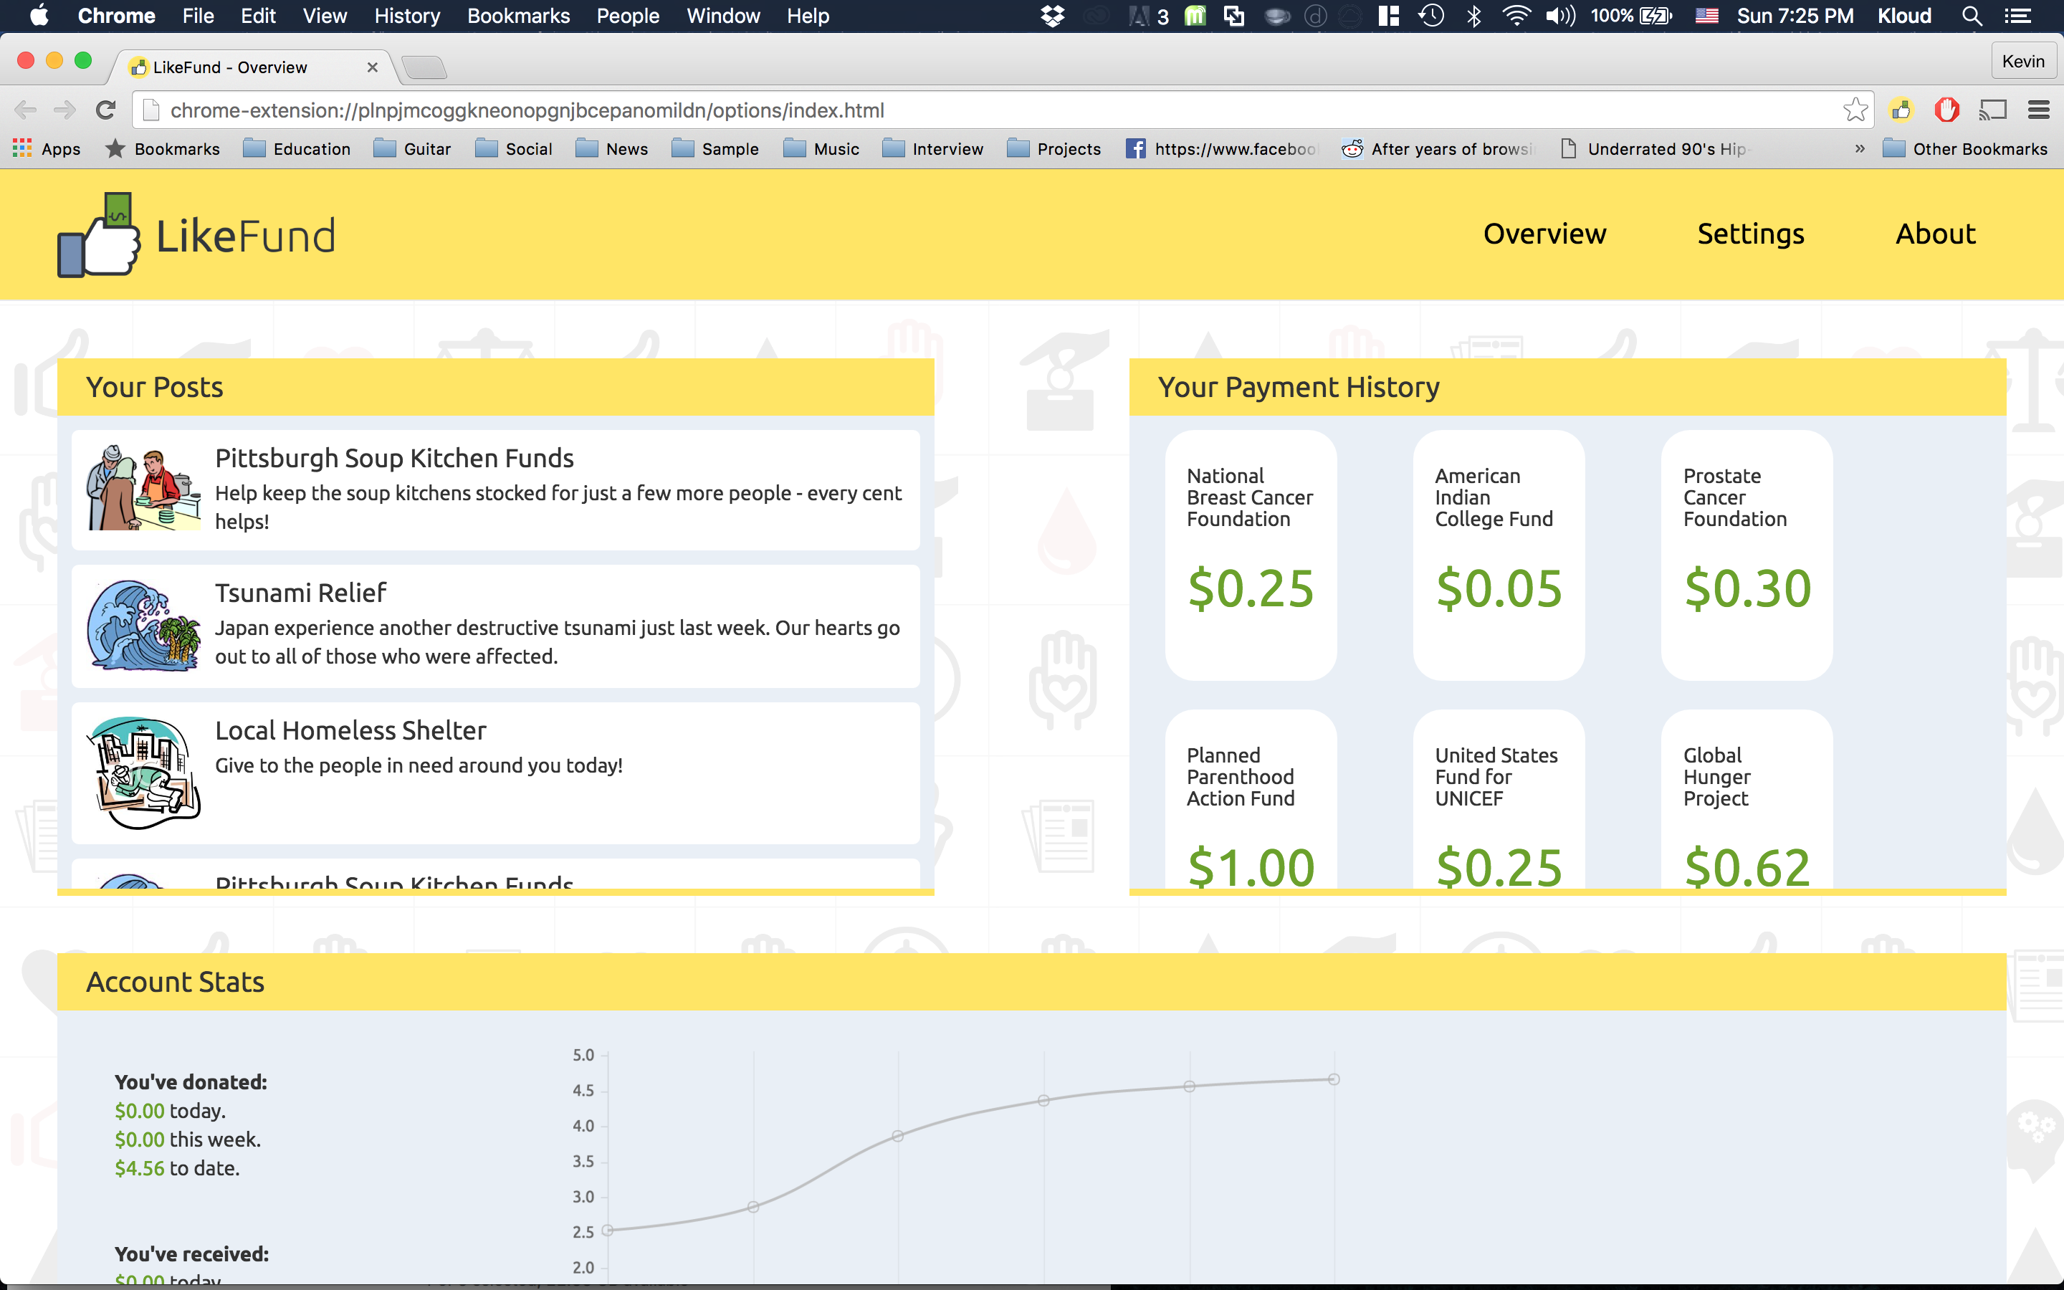Open the Education bookmarks folder
This screenshot has width=2064, height=1290.
(297, 149)
